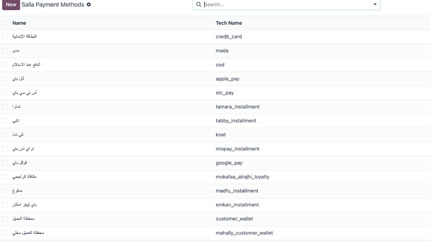This screenshot has height=242, width=431.
Task: Click the gear icon beside Salla Payment Methods
Action: [x=89, y=5]
